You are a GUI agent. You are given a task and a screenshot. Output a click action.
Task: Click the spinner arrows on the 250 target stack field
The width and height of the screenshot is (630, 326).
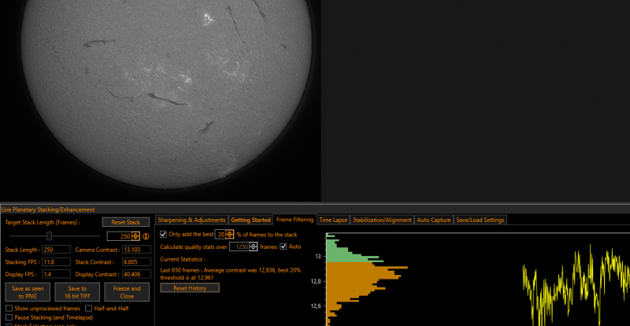point(135,236)
